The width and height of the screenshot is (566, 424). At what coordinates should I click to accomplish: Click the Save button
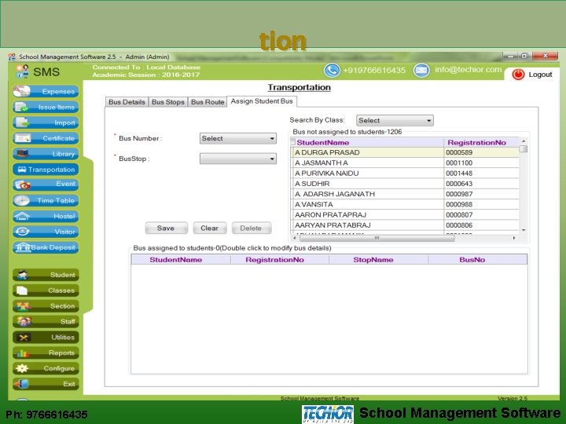click(x=166, y=228)
